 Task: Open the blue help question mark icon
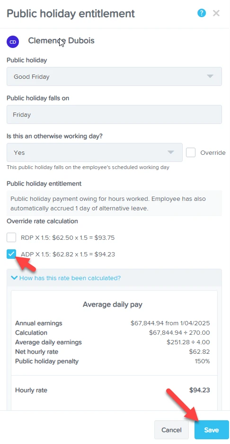coord(202,13)
